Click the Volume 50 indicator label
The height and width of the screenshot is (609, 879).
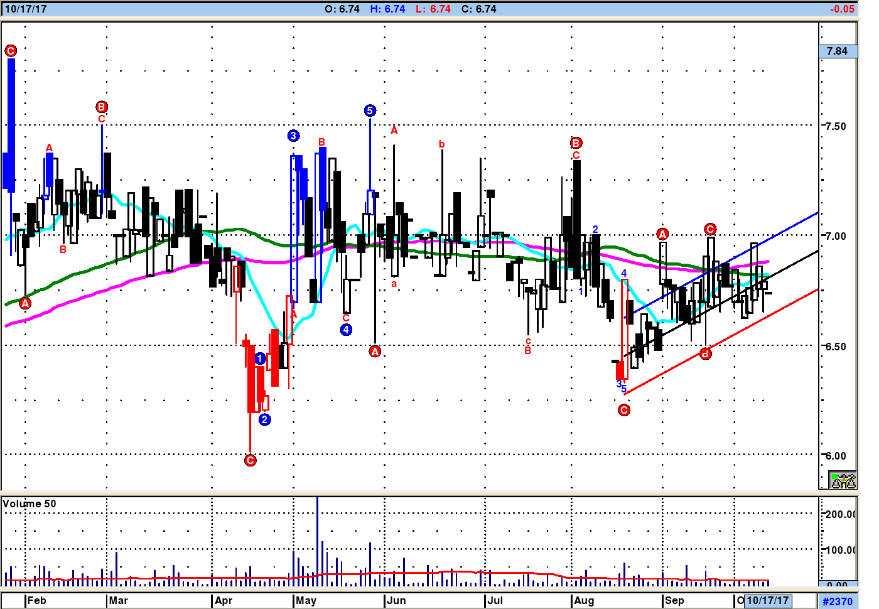coord(30,504)
